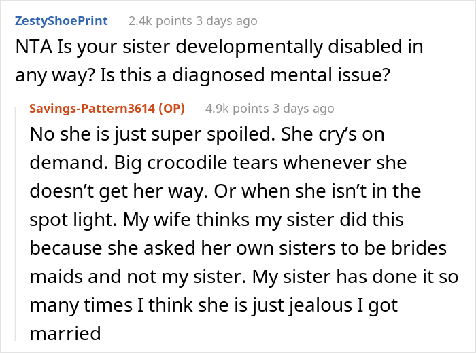Click the word NTA in the first comment
This screenshot has width=476, height=353.
(x=34, y=47)
